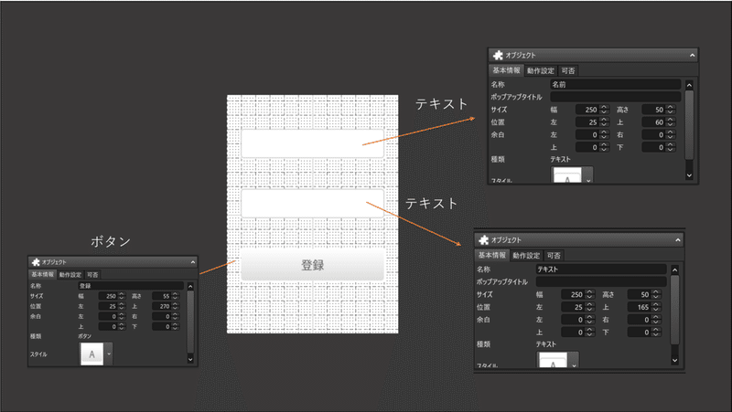Image resolution: width=732 pixels, height=412 pixels.
Task: Click the style preview thumbnail in the 登録 panel
Action: click(91, 354)
